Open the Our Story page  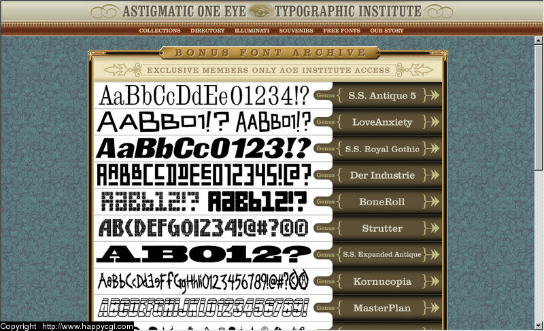point(387,31)
